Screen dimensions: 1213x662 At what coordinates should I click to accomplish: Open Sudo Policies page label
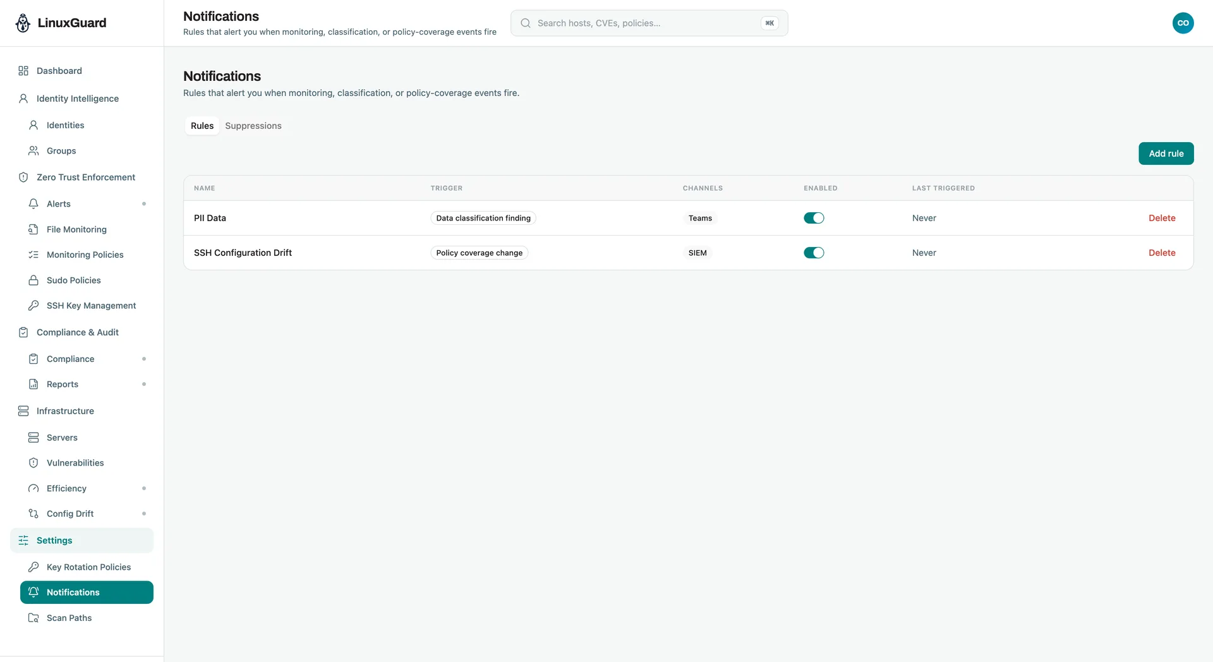click(74, 280)
